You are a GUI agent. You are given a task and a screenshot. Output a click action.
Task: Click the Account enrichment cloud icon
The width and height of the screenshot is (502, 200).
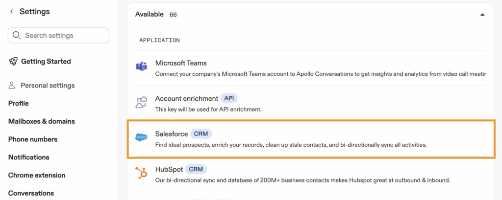[141, 103]
